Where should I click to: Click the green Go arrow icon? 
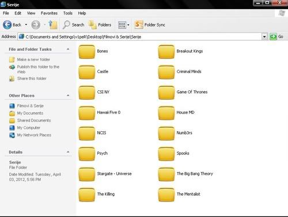point(273,36)
